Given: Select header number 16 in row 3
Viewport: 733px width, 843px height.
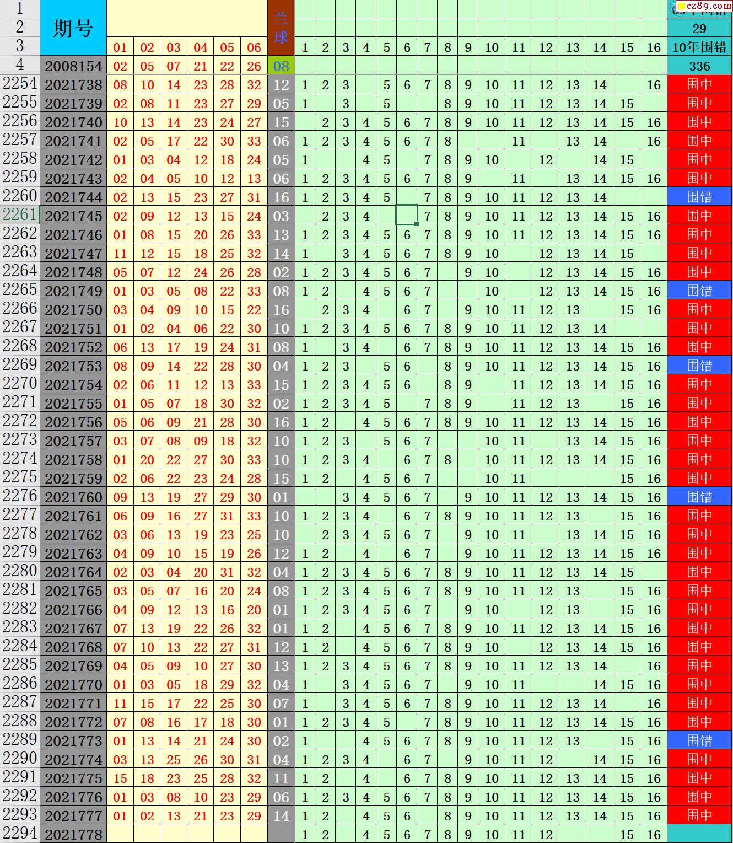Looking at the screenshot, I should tap(654, 47).
